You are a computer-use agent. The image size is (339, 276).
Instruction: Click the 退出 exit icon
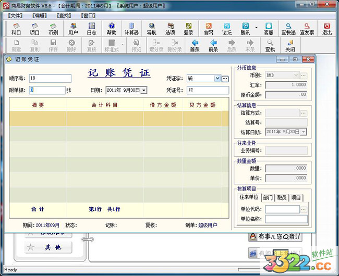327,29
